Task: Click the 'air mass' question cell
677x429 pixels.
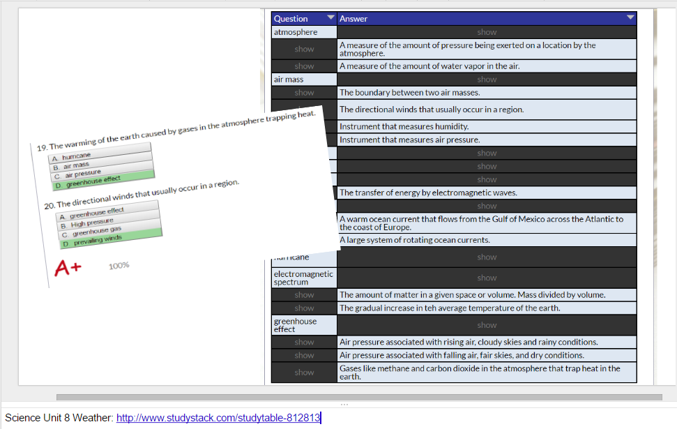Action: (x=304, y=80)
